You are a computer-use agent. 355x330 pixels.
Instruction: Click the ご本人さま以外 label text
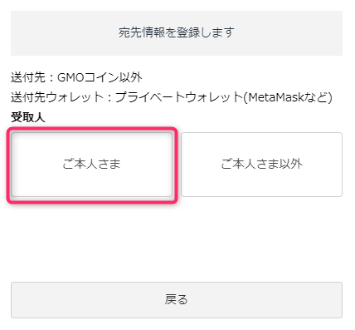coord(261,164)
